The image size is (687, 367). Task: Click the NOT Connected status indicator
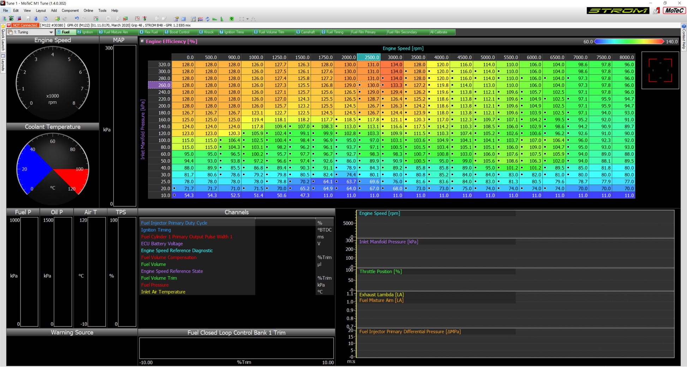[x=24, y=25]
